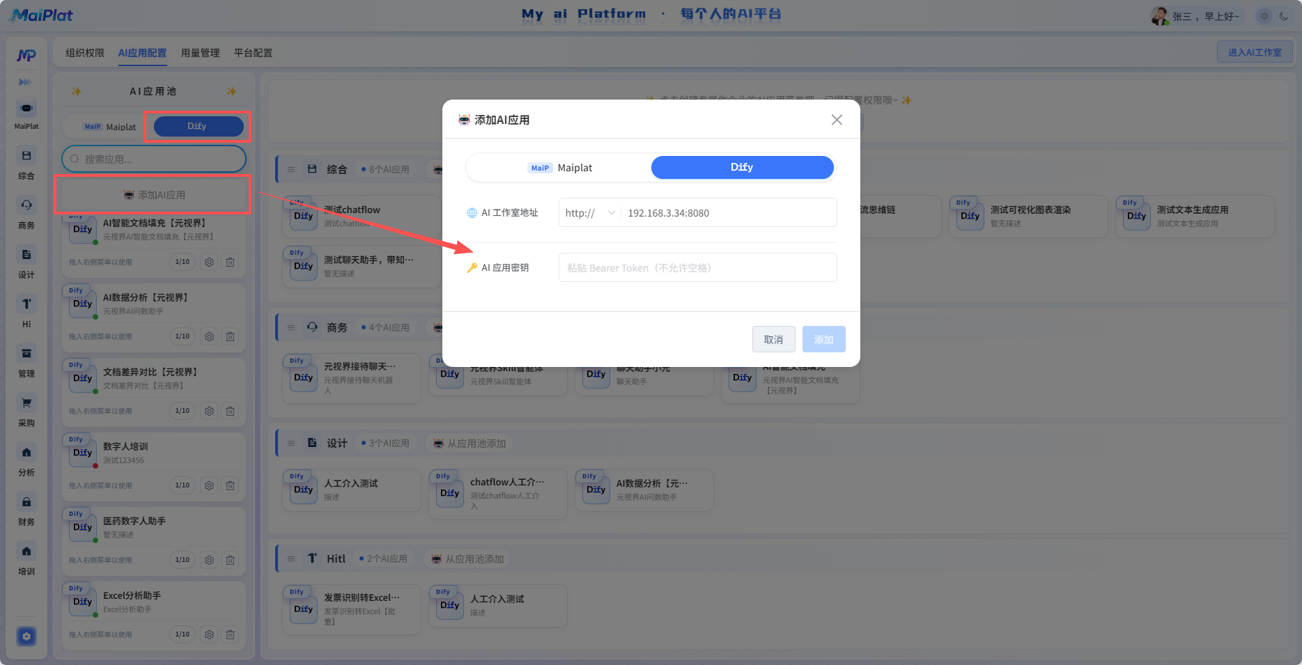Viewport: 1302px width, 665px height.
Task: Click the user avatar 张三
Action: pos(1160,16)
